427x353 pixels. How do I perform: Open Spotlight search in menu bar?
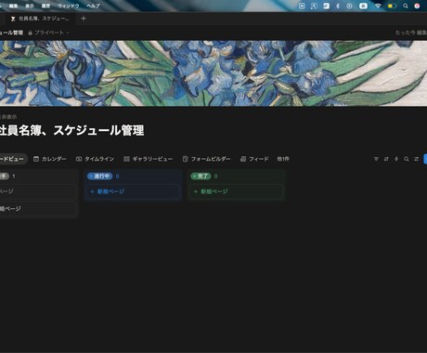406,6
